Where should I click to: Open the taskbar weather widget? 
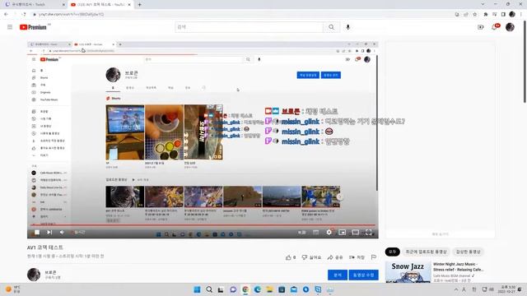[13, 289]
